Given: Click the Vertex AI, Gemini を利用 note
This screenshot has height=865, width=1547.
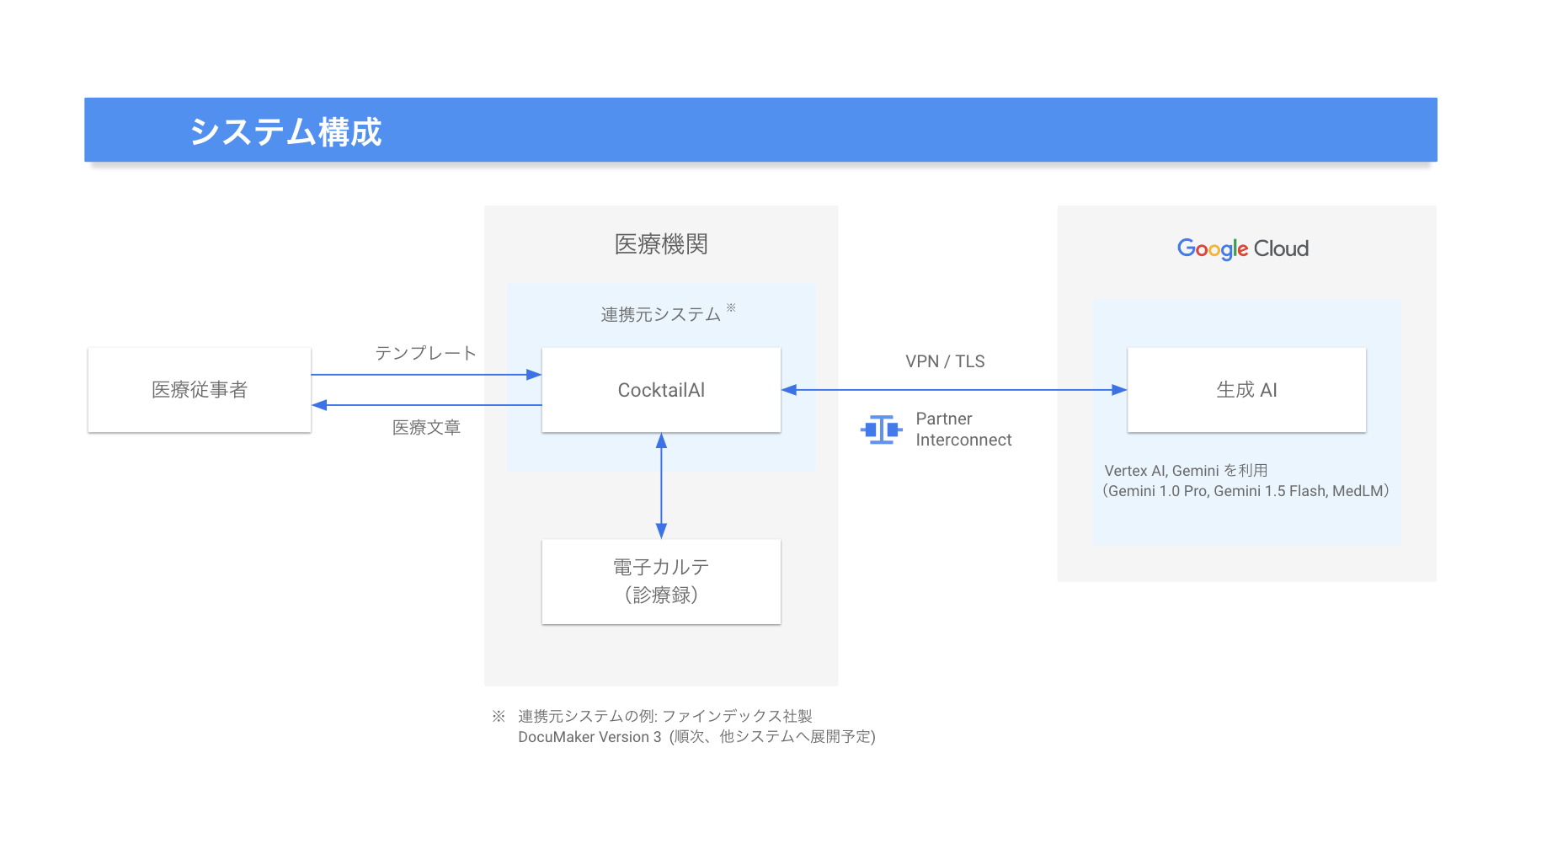Looking at the screenshot, I should 1186,471.
